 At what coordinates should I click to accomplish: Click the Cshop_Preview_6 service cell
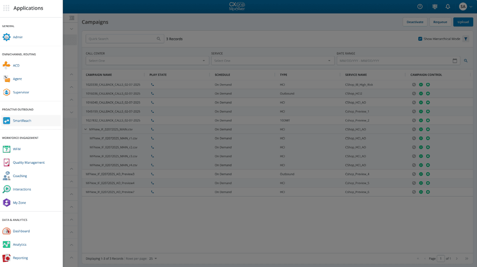point(357,192)
